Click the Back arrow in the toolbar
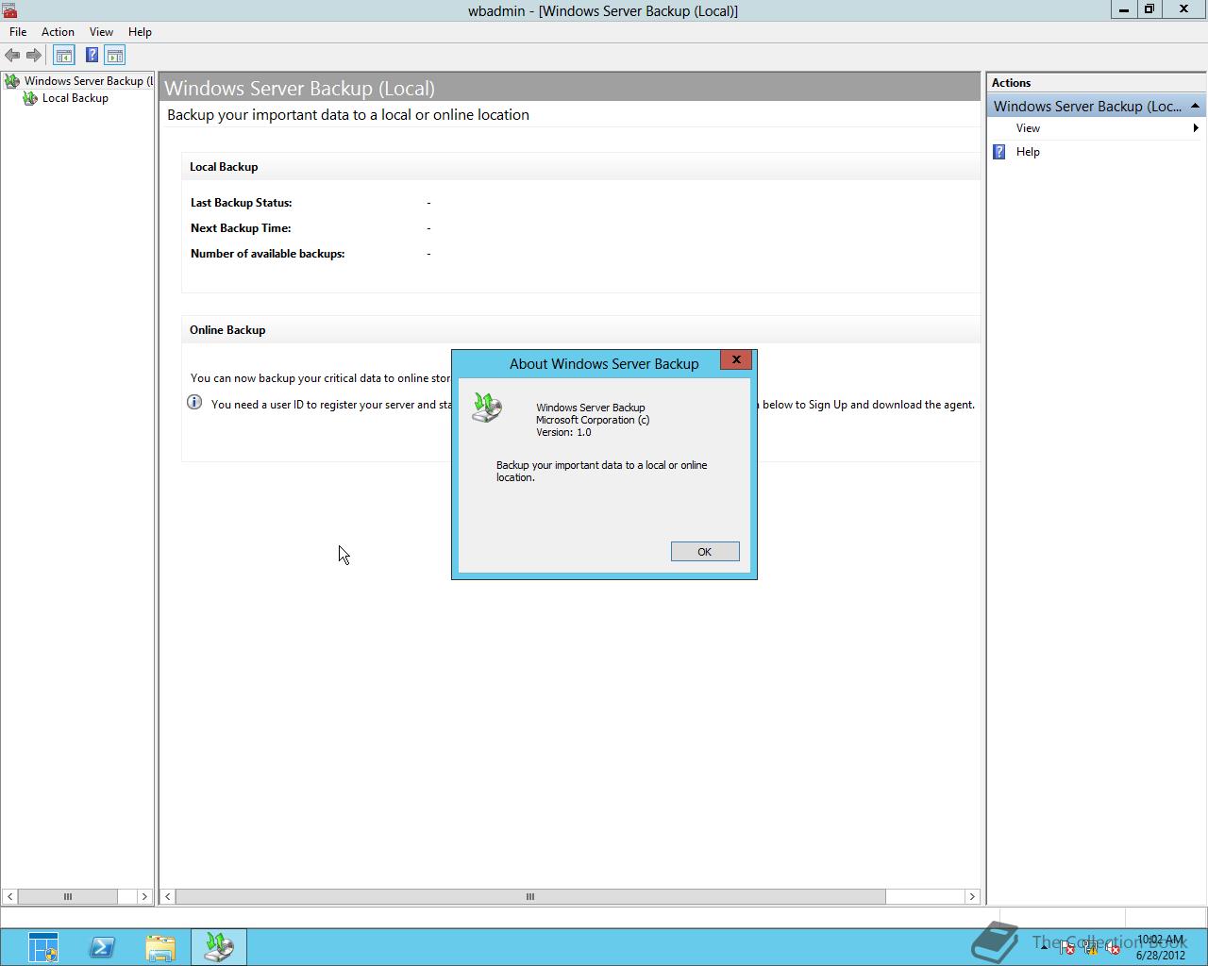This screenshot has width=1208, height=966. point(12,56)
